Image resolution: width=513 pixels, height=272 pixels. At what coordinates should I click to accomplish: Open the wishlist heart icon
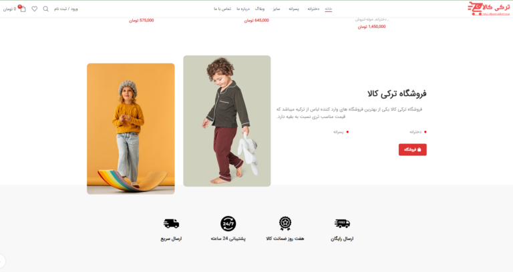coord(34,9)
